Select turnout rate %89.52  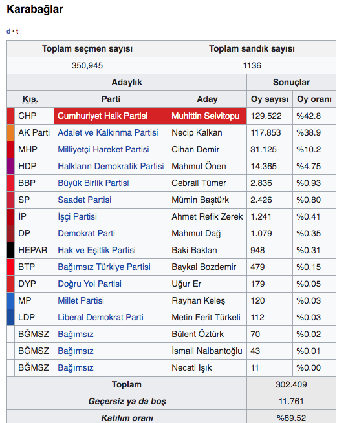click(291, 418)
